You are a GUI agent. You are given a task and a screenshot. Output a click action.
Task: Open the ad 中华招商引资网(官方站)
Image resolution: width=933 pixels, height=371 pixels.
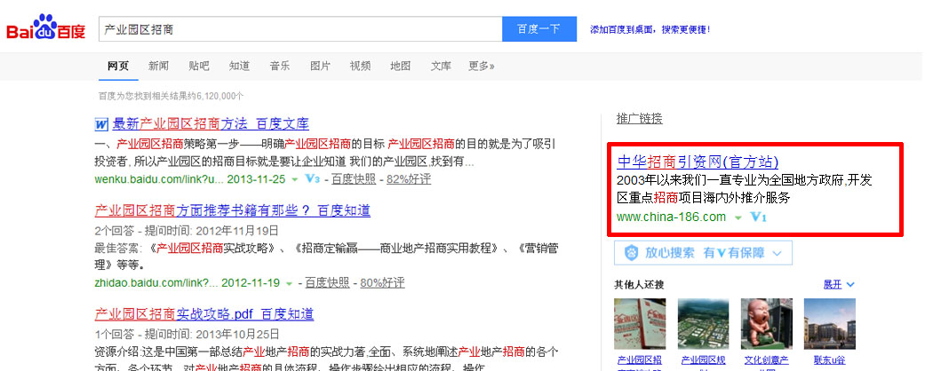tap(698, 162)
